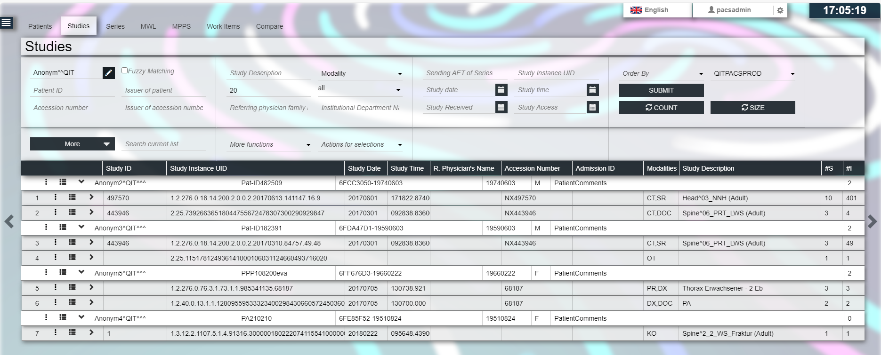Viewport: 881px width, 355px height.
Task: Enable the Fuzzy Matching checkbox
Action: pyautogui.click(x=125, y=71)
